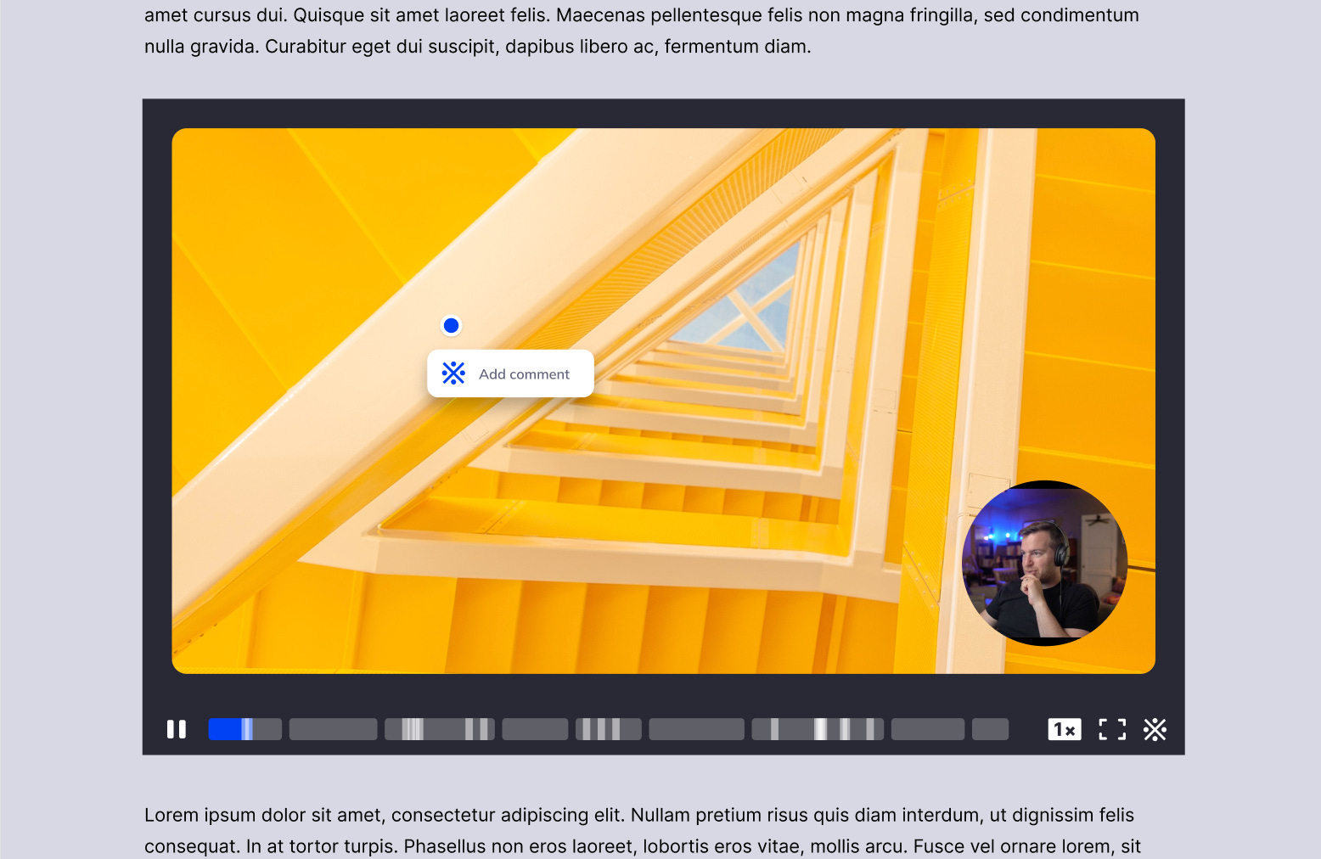Image resolution: width=1321 pixels, height=859 pixels.
Task: Enter fullscreen video mode
Action: click(x=1112, y=729)
